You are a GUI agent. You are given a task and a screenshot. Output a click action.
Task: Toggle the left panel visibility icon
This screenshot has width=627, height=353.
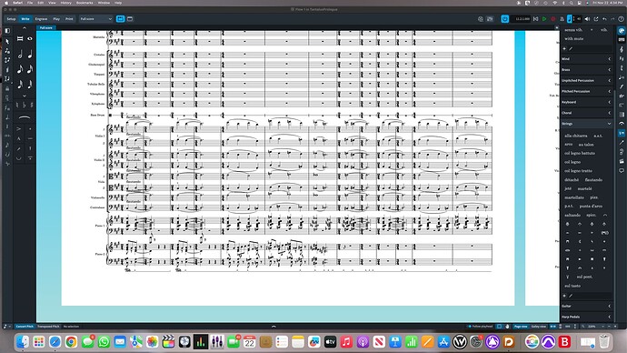tap(7, 31)
